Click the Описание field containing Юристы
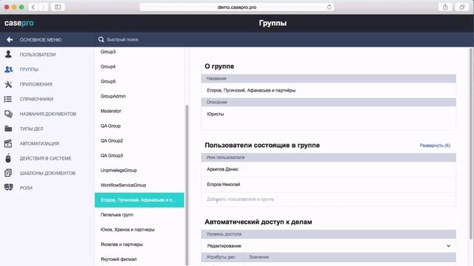The width and height of the screenshot is (474, 266). point(329,118)
